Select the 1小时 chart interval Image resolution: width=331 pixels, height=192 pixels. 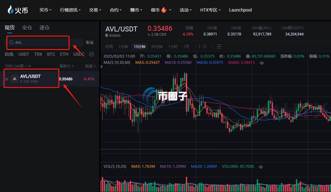(173, 46)
